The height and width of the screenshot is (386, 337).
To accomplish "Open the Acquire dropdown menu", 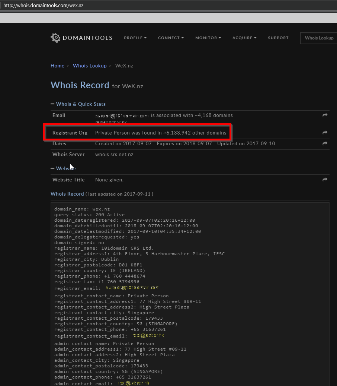I will click(x=245, y=38).
